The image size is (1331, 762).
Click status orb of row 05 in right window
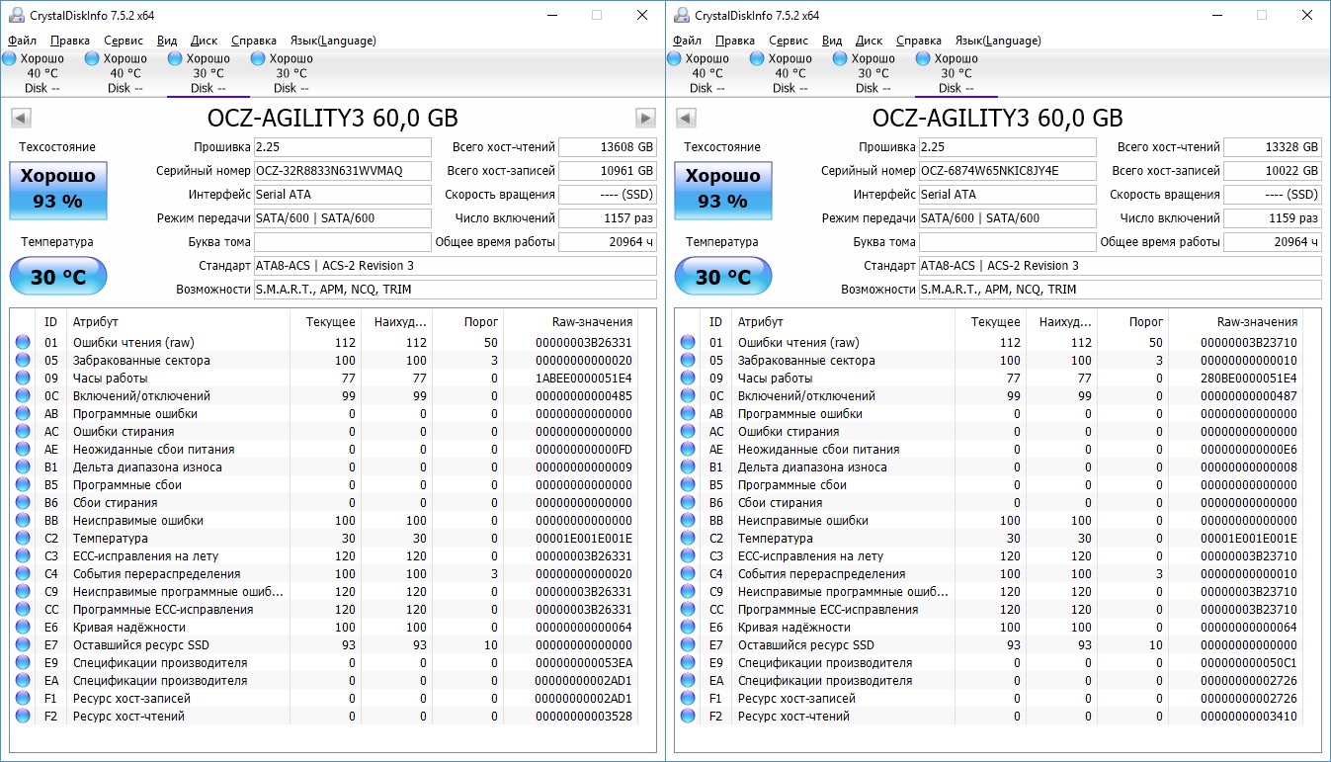[688, 361]
